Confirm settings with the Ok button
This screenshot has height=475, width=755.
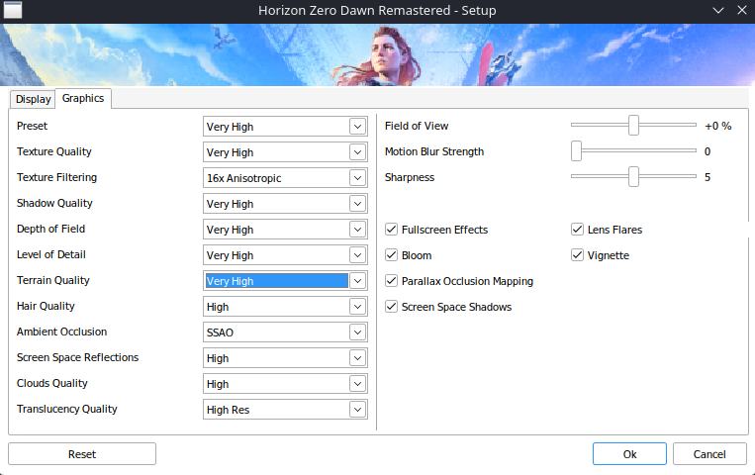(x=629, y=454)
